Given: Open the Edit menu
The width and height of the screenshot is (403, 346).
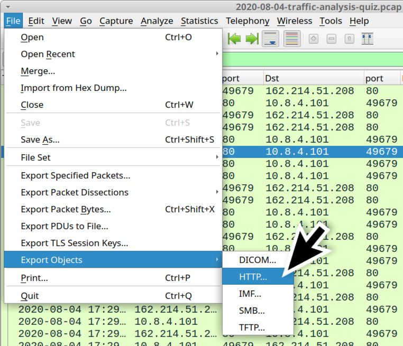Looking at the screenshot, I should [36, 21].
